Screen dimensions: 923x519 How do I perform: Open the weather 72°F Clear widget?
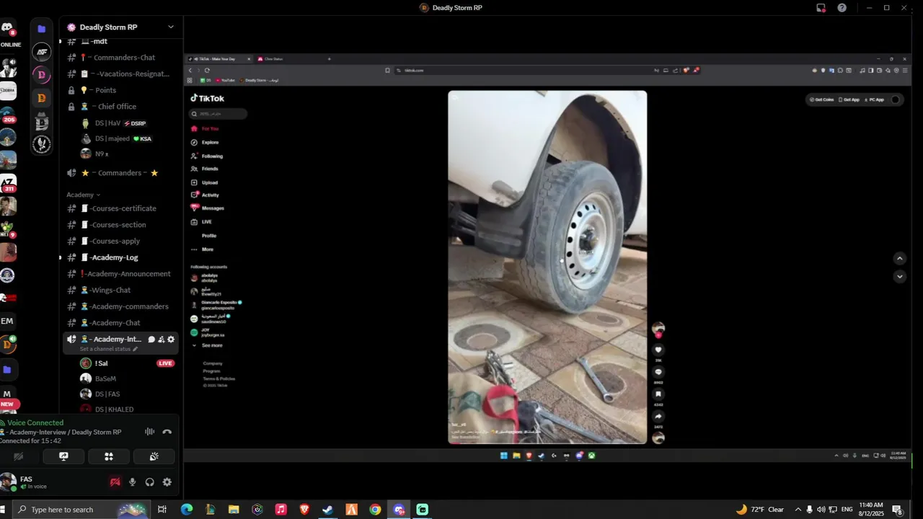760,510
